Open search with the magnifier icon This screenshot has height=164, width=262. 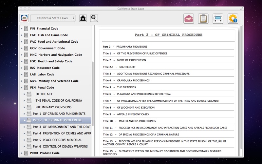(x=94, y=18)
